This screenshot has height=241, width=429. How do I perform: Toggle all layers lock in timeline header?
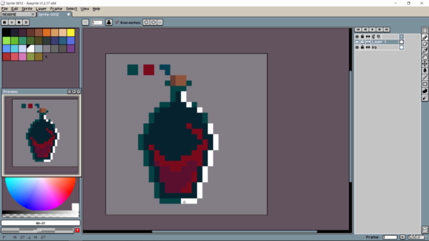[363, 36]
